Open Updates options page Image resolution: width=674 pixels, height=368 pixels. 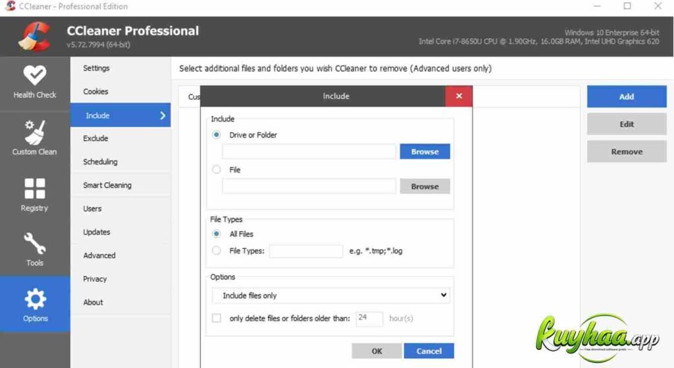click(x=97, y=232)
